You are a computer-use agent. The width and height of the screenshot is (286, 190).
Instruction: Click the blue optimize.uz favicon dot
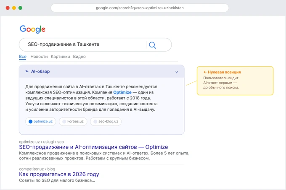click(x=30, y=122)
